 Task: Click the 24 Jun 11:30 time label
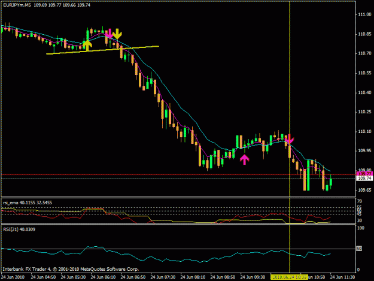click(342, 277)
